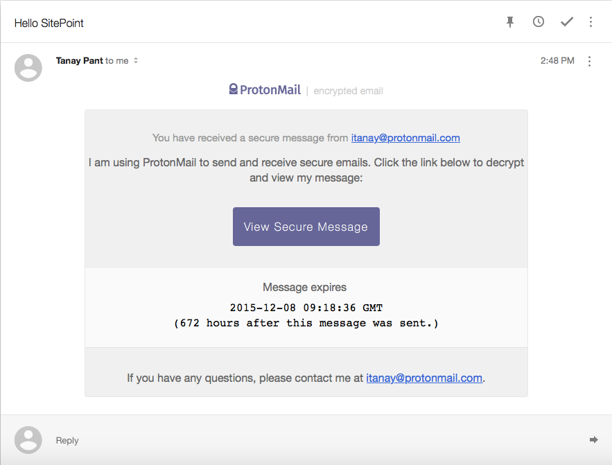Screen dimensions: 612x465
Task: Select the sender name Tanay Pant
Action: click(x=79, y=61)
